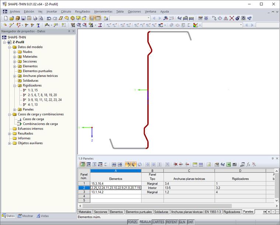Click the red I-beam section icon
The width and height of the screenshot is (280, 225).
click(100, 25)
